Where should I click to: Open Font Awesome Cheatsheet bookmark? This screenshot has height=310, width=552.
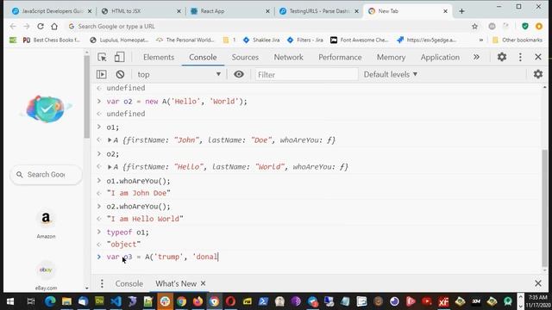[359, 40]
